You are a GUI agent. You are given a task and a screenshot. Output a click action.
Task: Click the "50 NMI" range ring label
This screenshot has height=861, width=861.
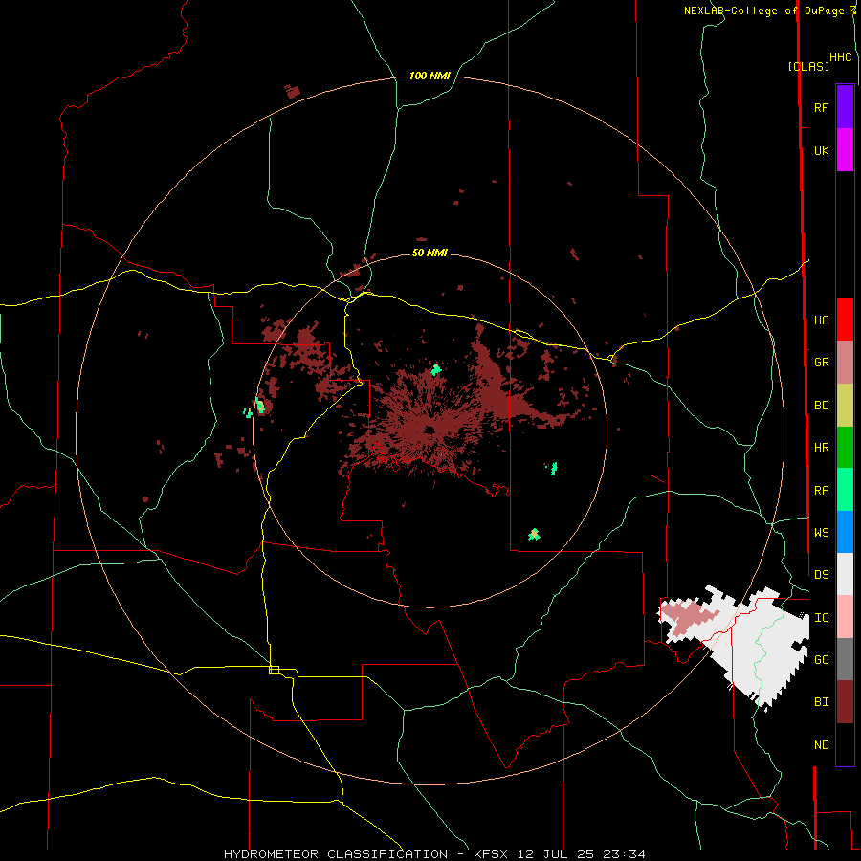[x=430, y=253]
